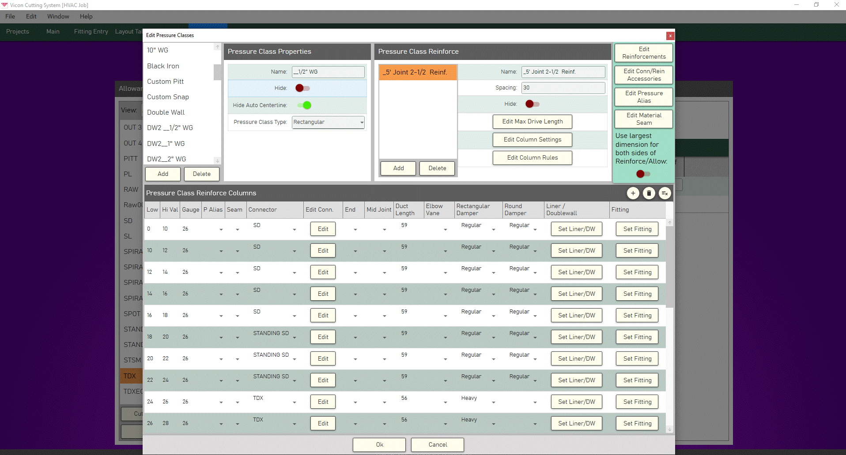846x455 pixels.
Task: Expand Connector dropdown in the 0–10 row
Action: 294,229
